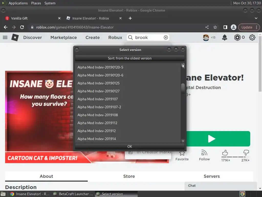Click the Roblox logo home icon
This screenshot has width=262, height=197.
[x=15, y=37]
